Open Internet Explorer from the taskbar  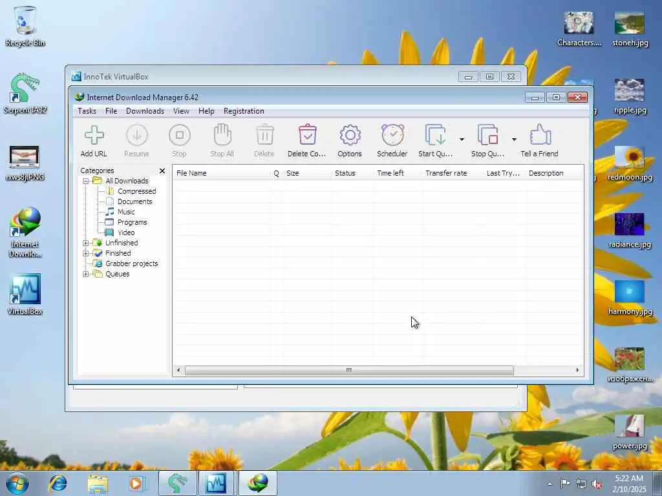[x=58, y=483]
